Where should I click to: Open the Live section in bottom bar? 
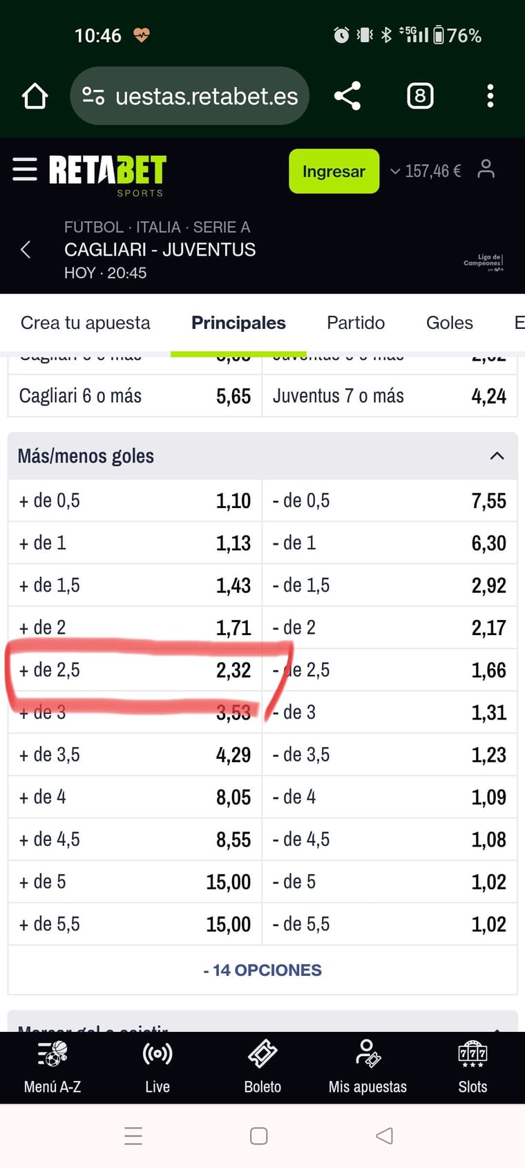coord(157,1067)
